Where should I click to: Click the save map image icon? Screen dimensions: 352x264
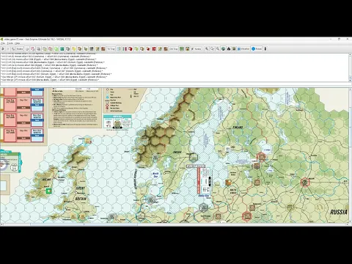(234, 49)
